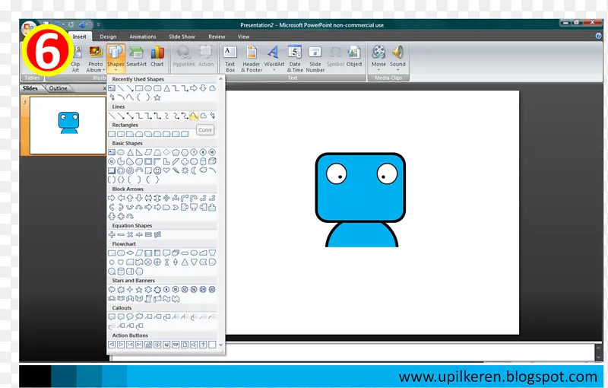
Task: Open the Outline tab in the side pane
Action: tap(58, 88)
